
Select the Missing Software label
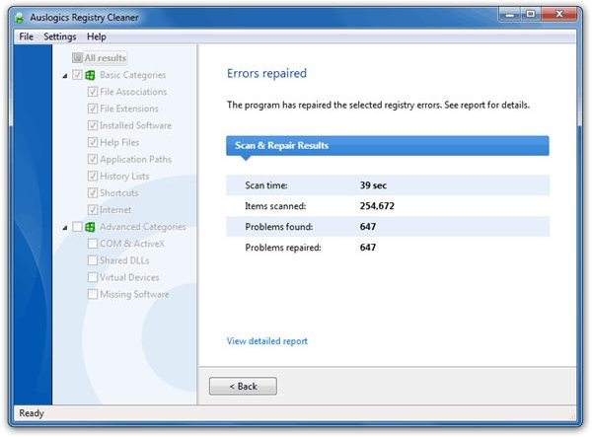coord(134,294)
